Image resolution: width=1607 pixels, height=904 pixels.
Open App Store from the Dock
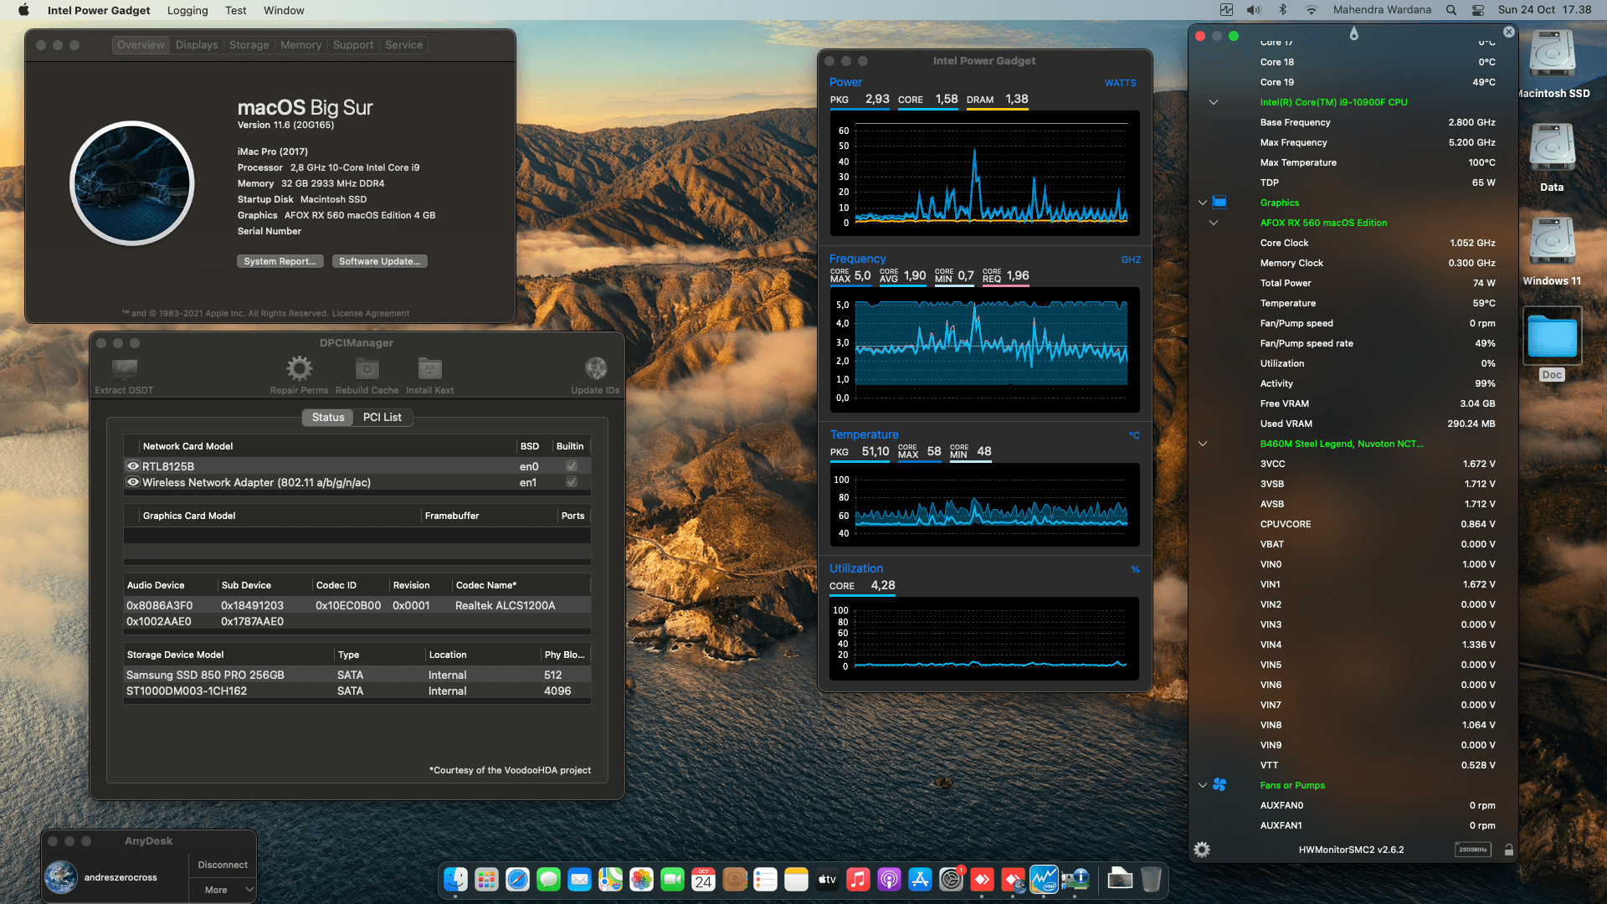pos(920,880)
